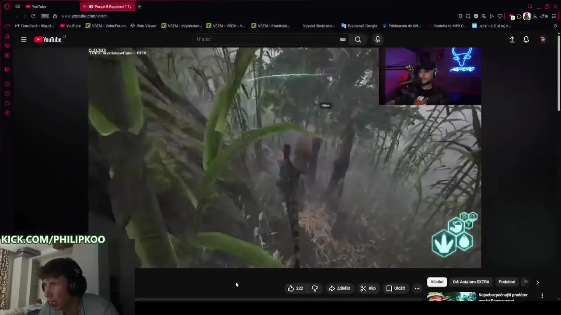The width and height of the screenshot is (561, 315).
Task: Open downloads arrow icon
Action: 535,16
